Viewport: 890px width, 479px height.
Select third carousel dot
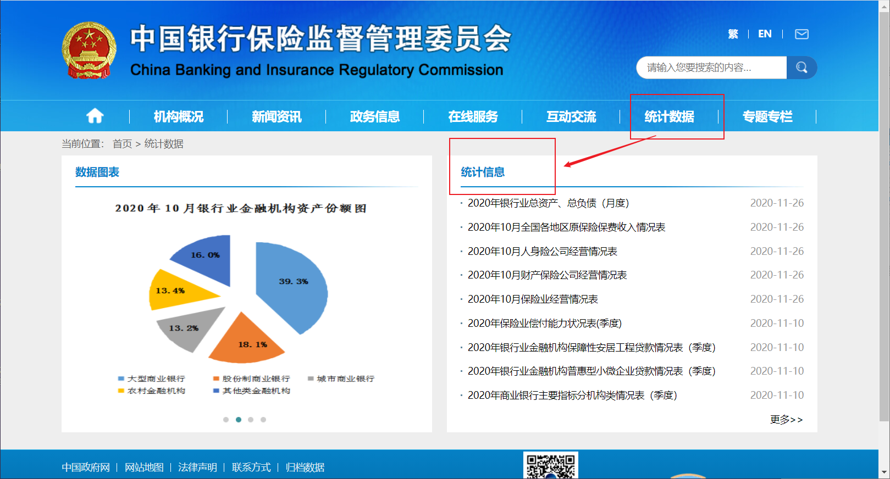[x=251, y=420]
